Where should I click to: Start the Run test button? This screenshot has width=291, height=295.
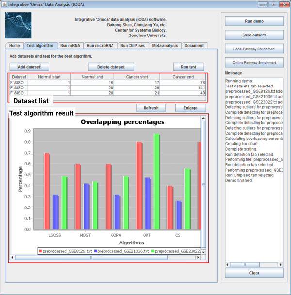pos(189,67)
